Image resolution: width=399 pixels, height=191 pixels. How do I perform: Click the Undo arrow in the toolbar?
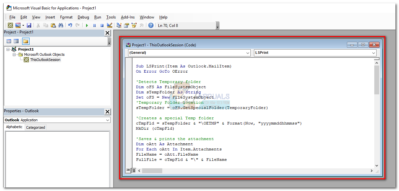pos(70,25)
